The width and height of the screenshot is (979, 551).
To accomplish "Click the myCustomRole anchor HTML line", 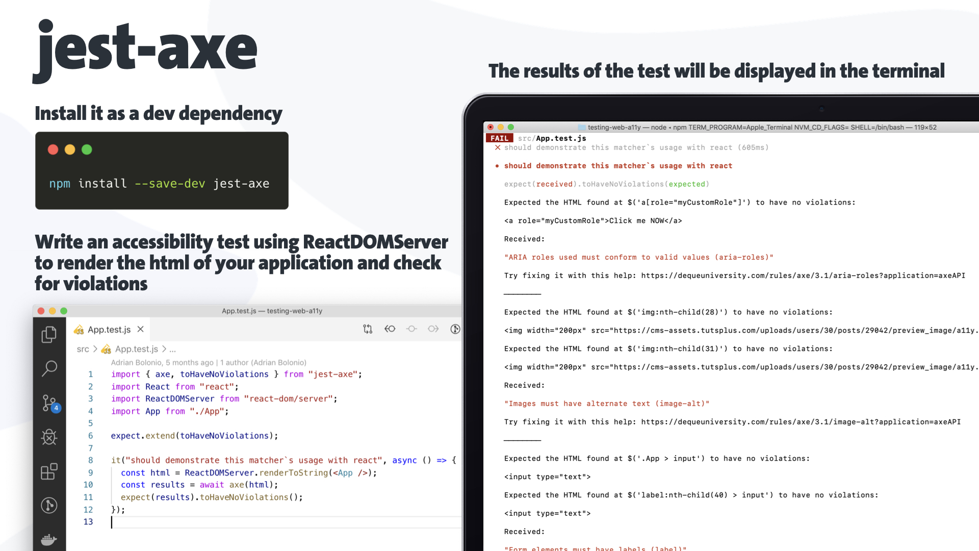I will point(593,221).
